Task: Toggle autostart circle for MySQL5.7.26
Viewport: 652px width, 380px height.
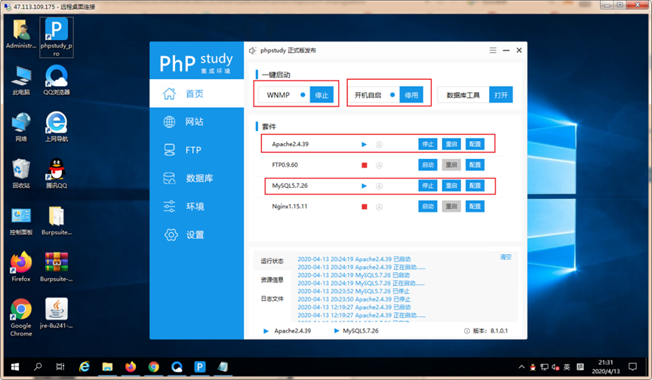Action: point(380,186)
